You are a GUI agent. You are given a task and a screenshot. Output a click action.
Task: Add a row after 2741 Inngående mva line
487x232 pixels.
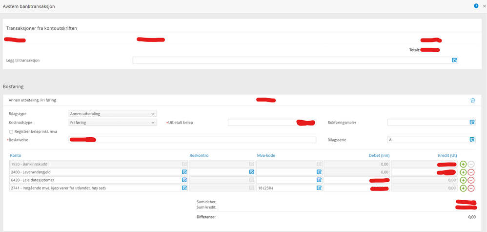(463, 188)
